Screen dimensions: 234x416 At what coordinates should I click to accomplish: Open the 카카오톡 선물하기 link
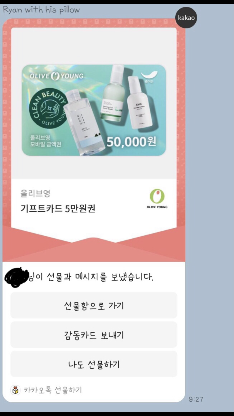53,390
